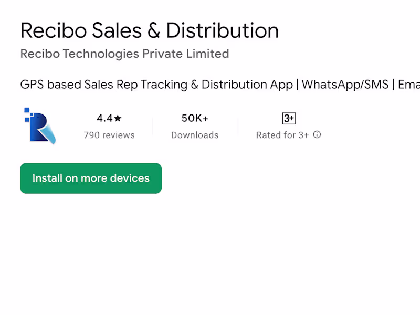Click the 50K+ download count
Screen dimensions: 420x315
click(x=195, y=118)
